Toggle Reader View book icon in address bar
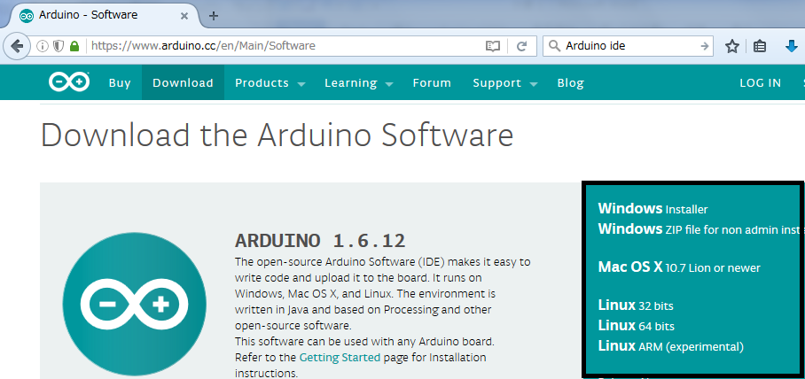This screenshot has width=805, height=379. [x=492, y=46]
